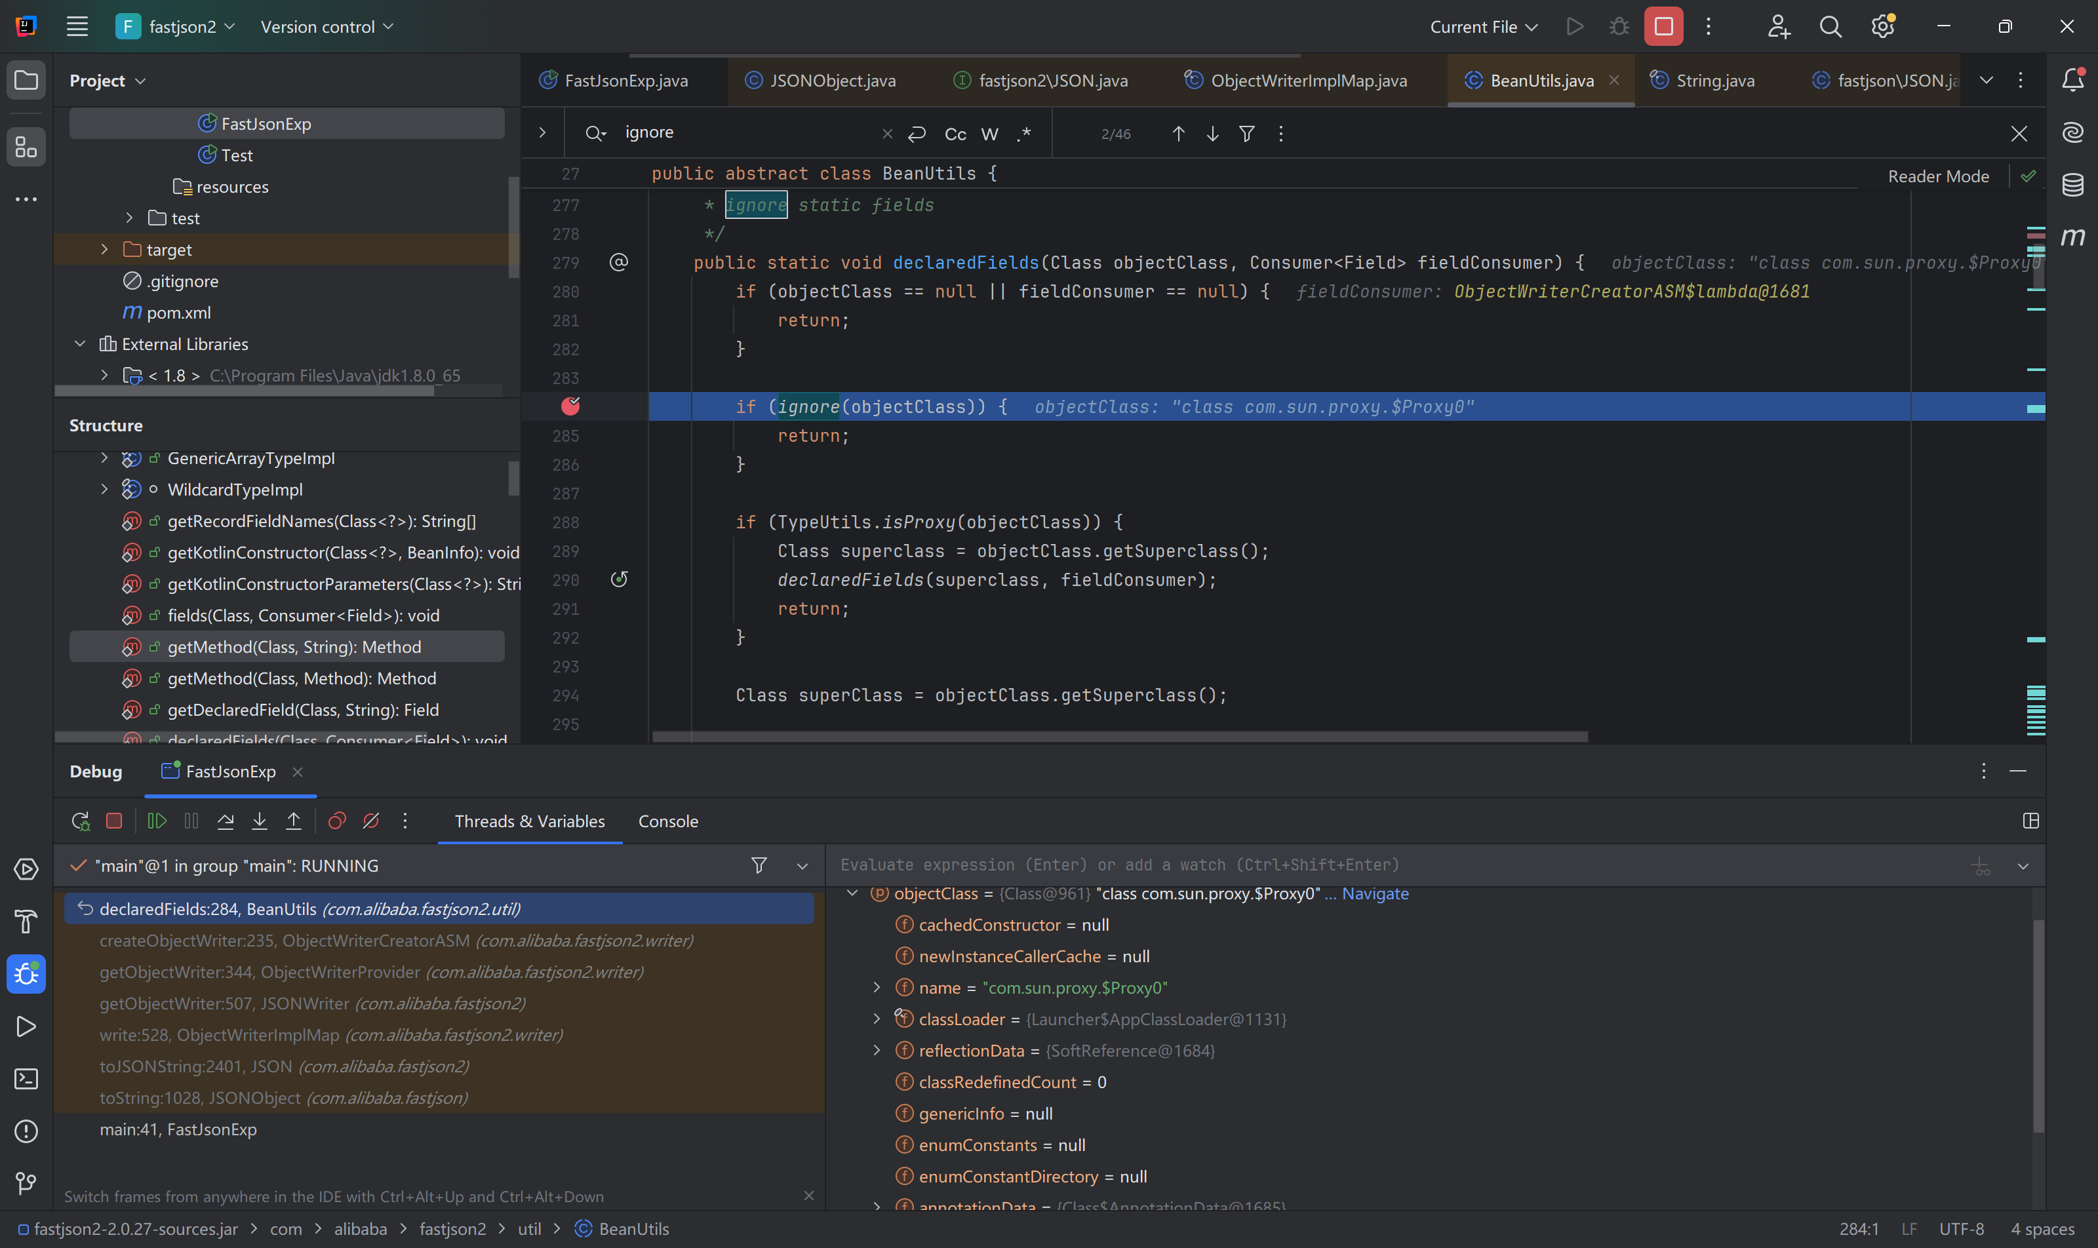Click the variables pane vertical scrollbar
Image resolution: width=2098 pixels, height=1248 pixels.
(x=2038, y=1026)
